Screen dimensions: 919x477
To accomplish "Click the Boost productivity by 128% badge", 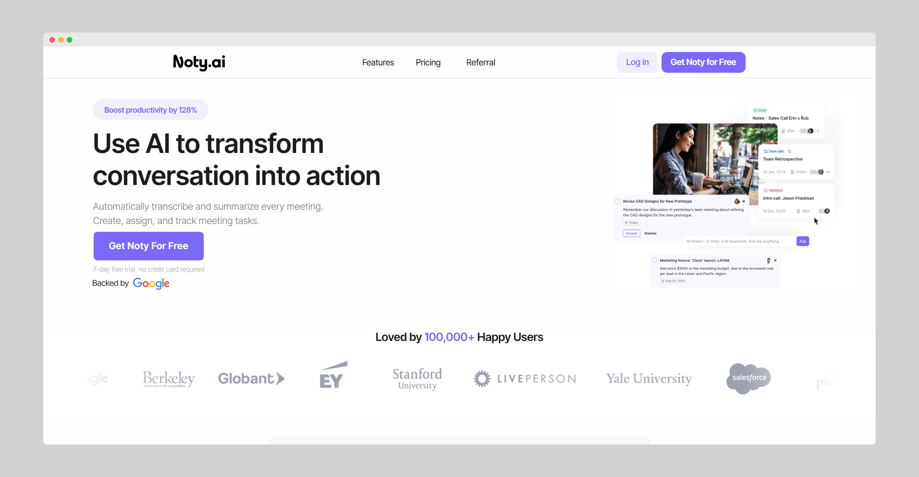I will 150,110.
